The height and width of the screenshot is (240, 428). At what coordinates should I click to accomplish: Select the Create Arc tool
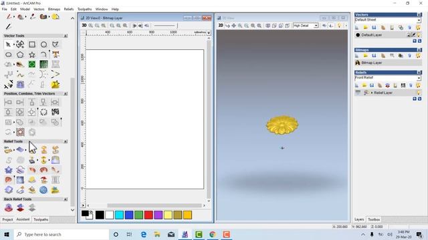[43, 55]
